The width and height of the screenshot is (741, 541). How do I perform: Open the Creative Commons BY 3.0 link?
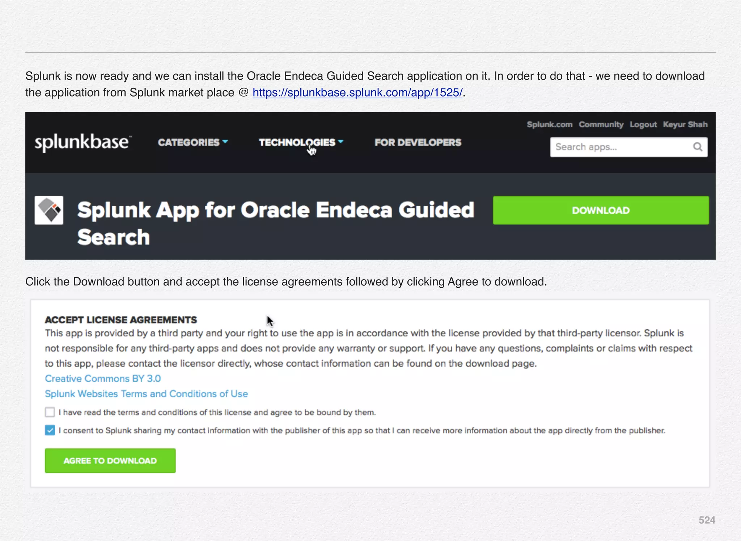[103, 378]
